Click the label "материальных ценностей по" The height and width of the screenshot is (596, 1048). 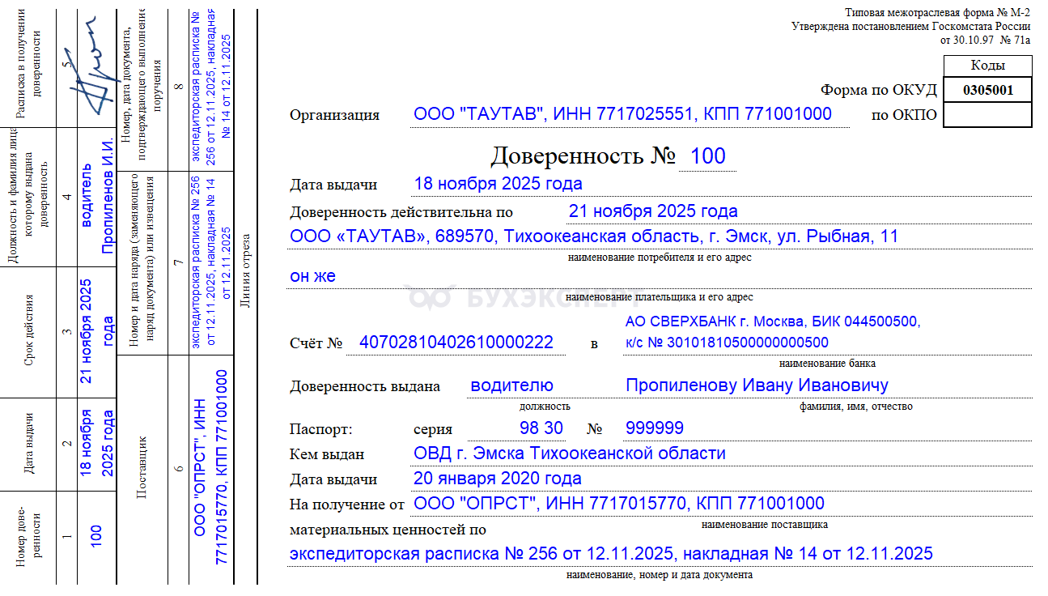click(x=388, y=530)
